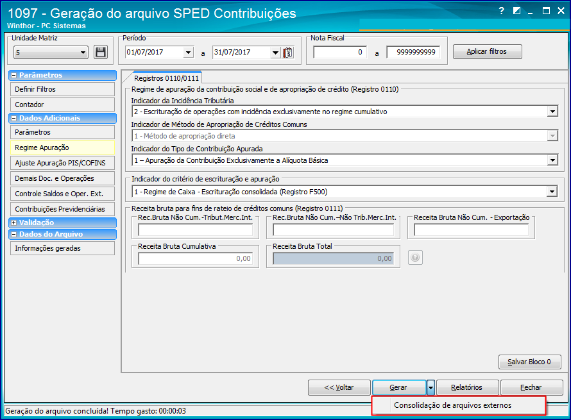The image size is (571, 420).
Task: Select Regime Apuração sidebar item
Action: (x=62, y=147)
